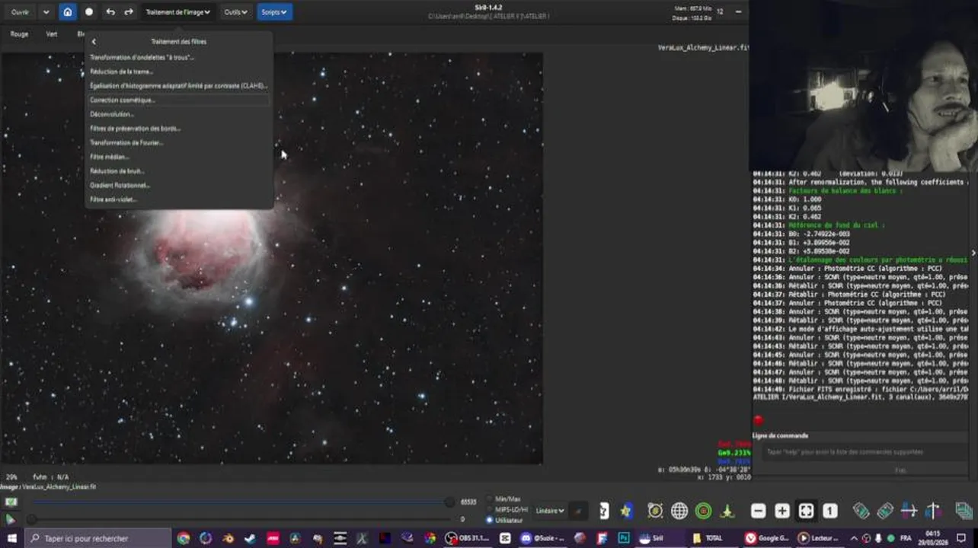The width and height of the screenshot is (978, 548).
Task: Select the MIPS-LO/HI radio button
Action: click(x=489, y=509)
